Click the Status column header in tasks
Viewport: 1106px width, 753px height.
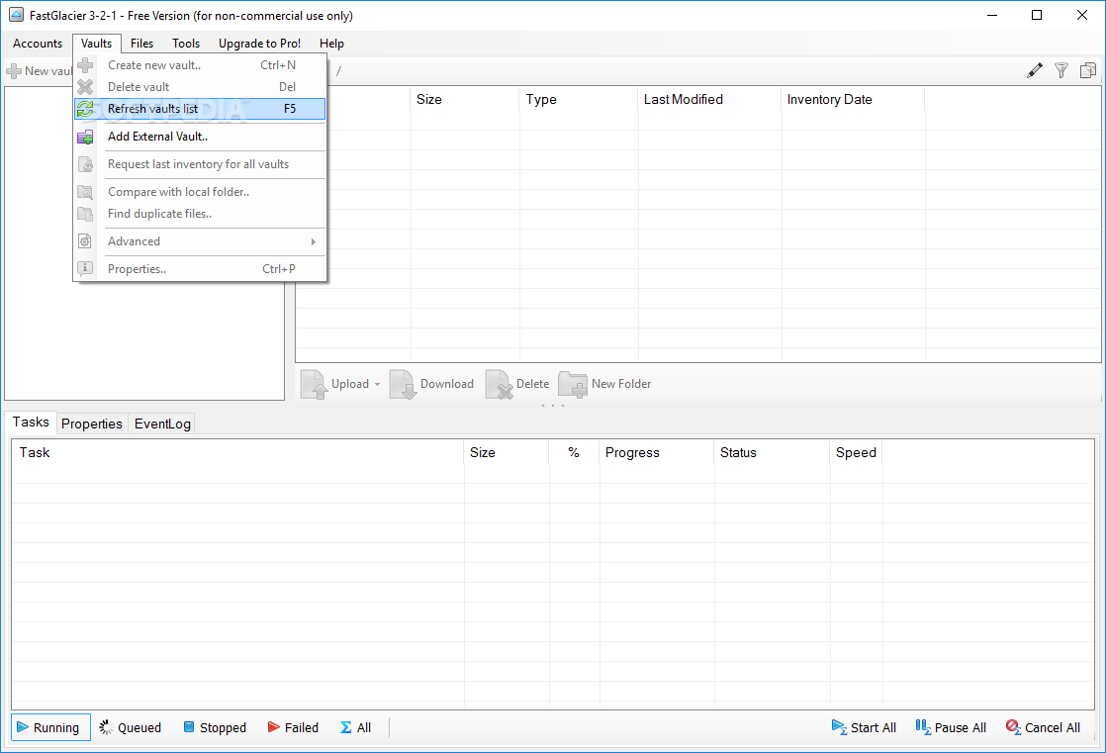(x=773, y=452)
